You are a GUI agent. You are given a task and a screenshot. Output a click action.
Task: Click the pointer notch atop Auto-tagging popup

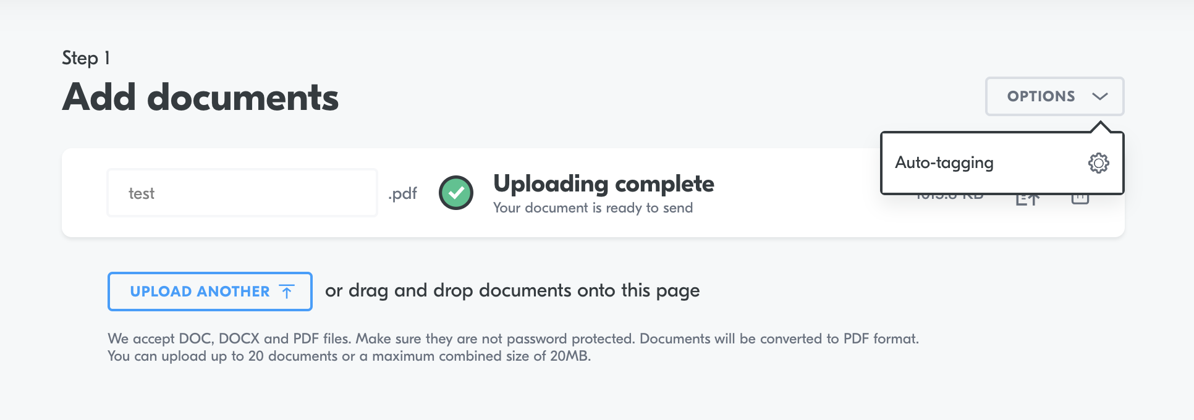click(x=1100, y=127)
